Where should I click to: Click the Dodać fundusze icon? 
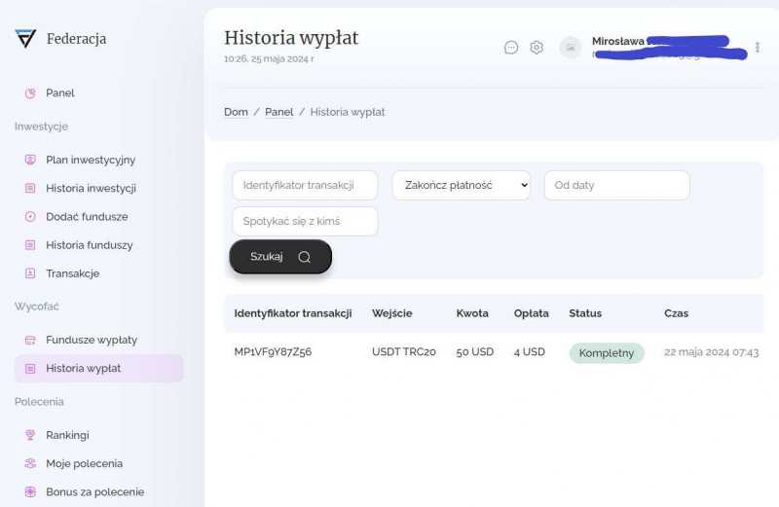coord(30,217)
